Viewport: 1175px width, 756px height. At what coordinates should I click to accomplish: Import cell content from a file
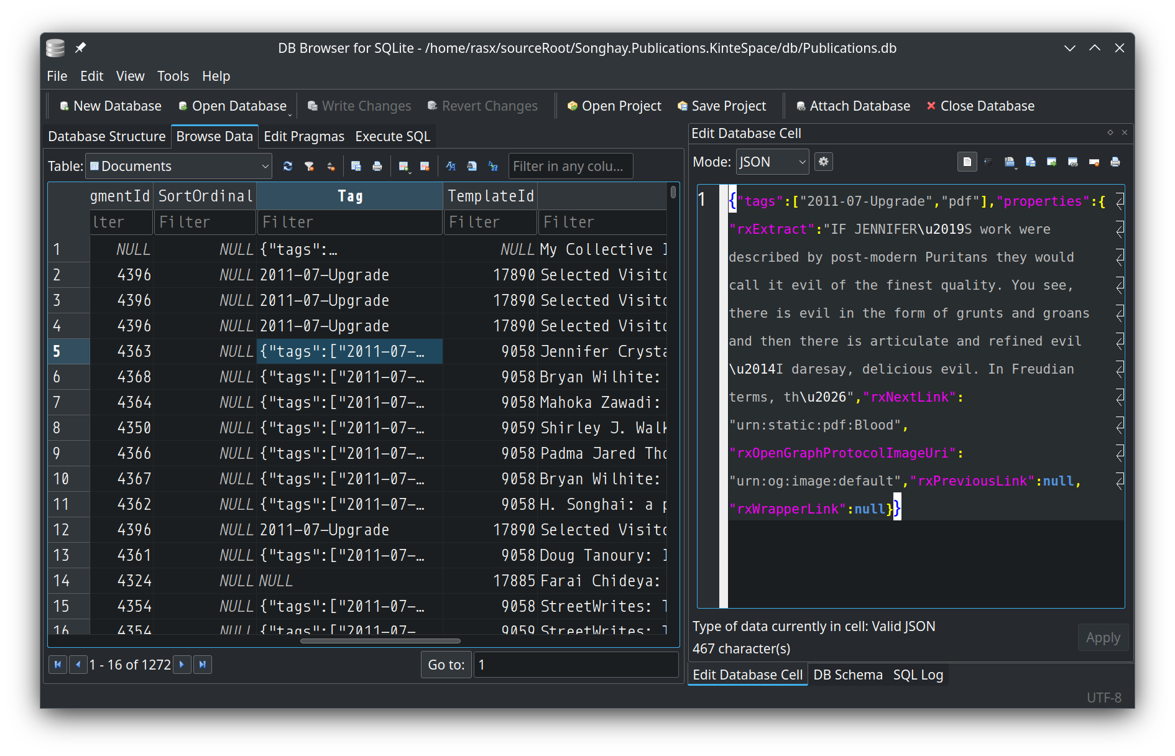pos(1009,162)
